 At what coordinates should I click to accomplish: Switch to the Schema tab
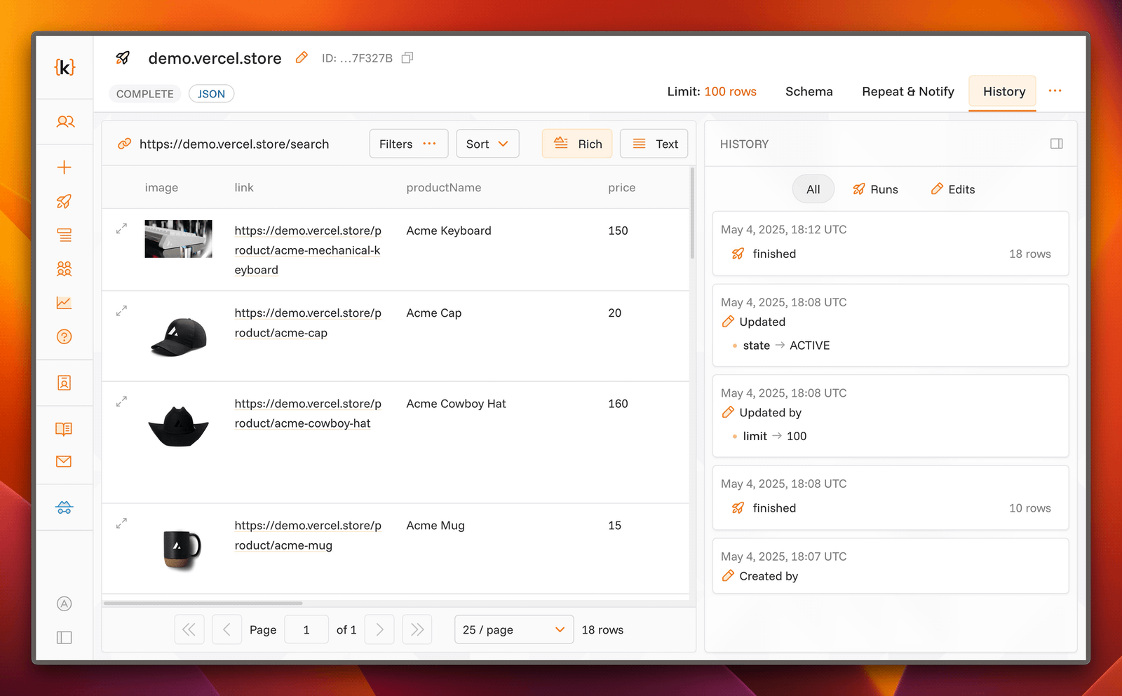click(809, 92)
